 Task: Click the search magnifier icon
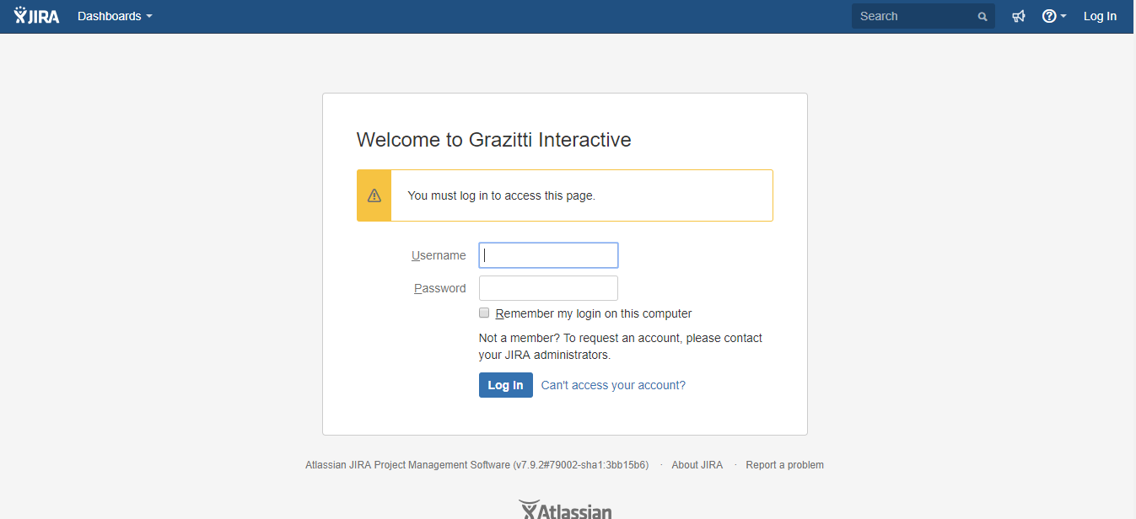[983, 17]
